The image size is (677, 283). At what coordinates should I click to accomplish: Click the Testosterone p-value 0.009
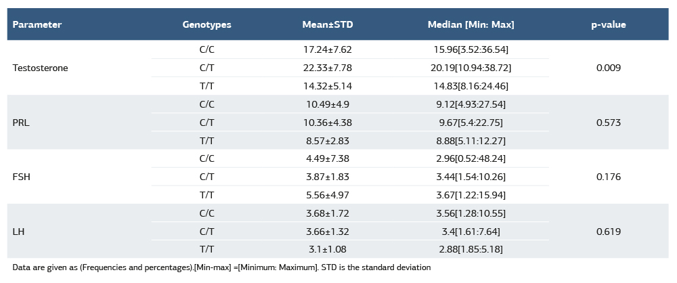click(x=608, y=68)
